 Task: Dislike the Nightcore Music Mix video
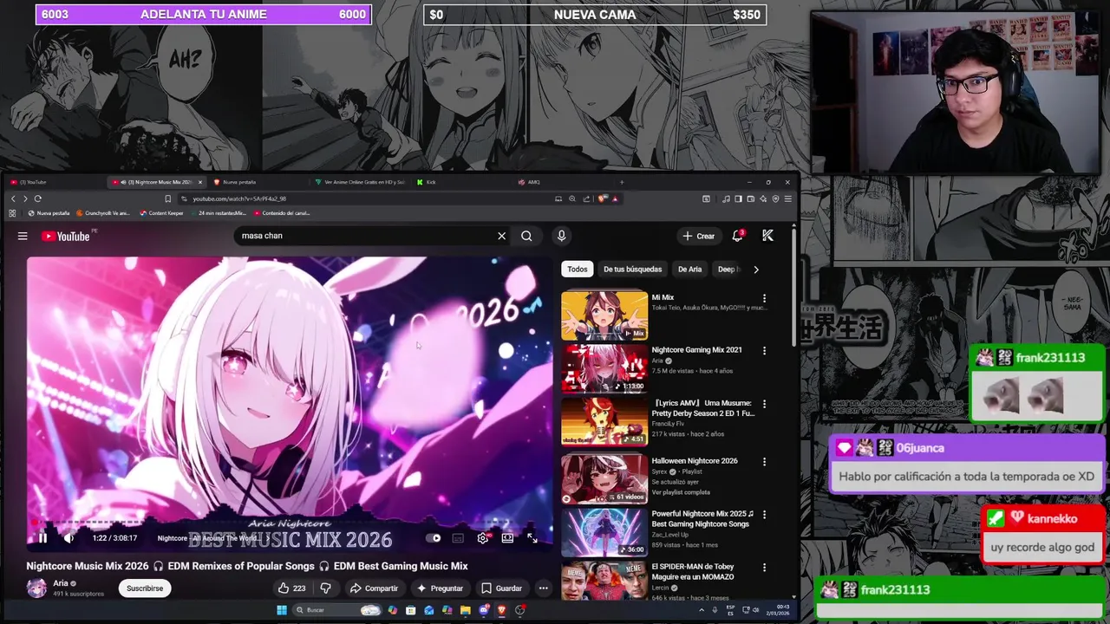point(325,588)
